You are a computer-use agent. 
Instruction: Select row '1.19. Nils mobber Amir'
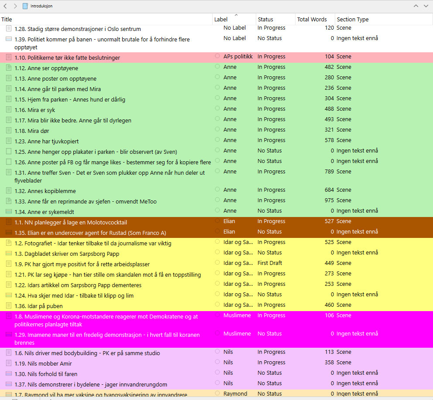[x=216, y=363]
